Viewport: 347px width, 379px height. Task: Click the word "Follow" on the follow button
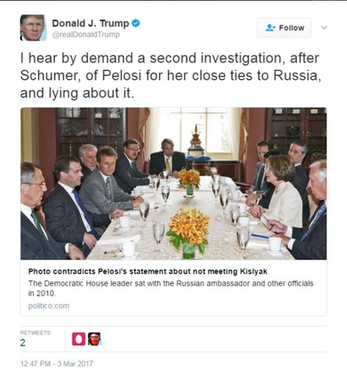tap(291, 28)
